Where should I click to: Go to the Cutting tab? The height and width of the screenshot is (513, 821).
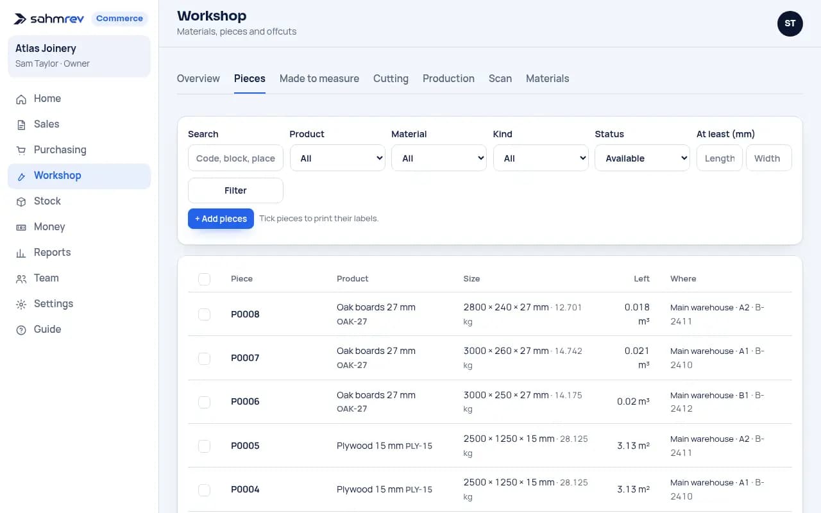[x=391, y=78]
